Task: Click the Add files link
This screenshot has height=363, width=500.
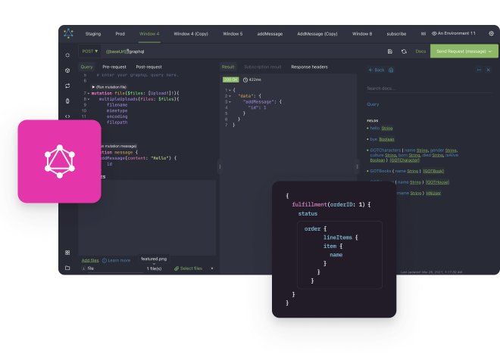Action: [90, 260]
